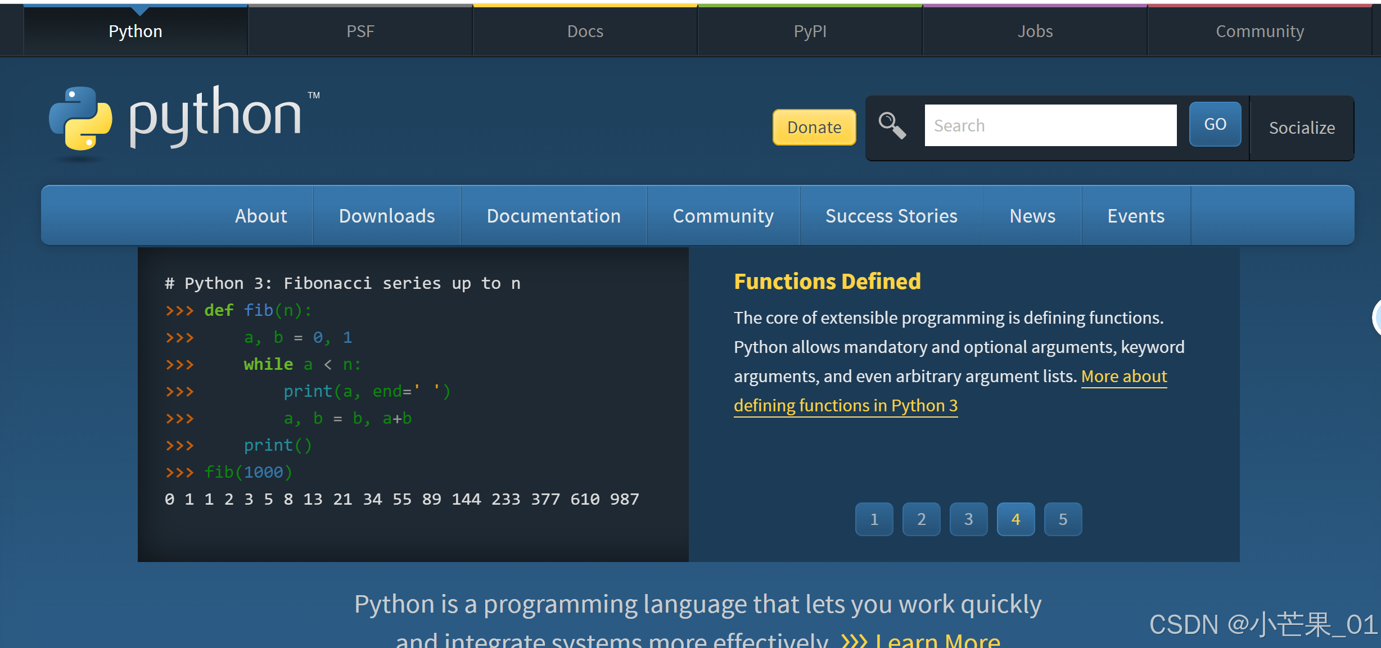Click the Python logo icon

tap(80, 118)
